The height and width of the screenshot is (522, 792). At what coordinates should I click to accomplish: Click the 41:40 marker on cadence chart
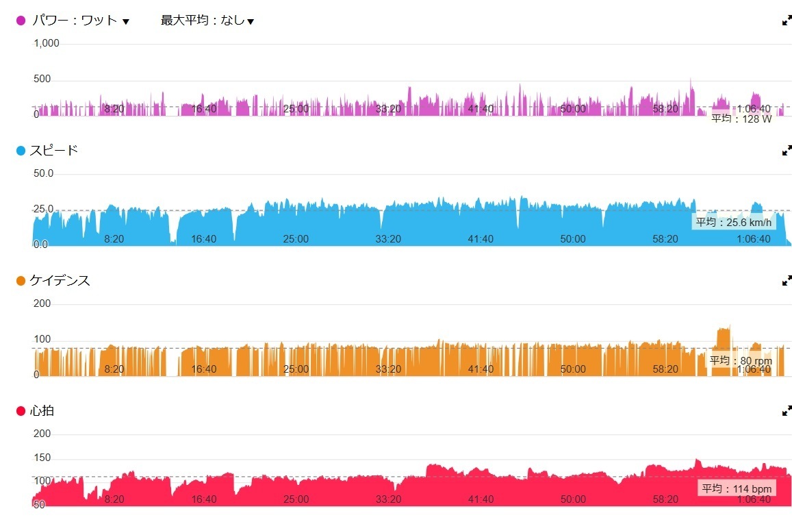pyautogui.click(x=481, y=369)
